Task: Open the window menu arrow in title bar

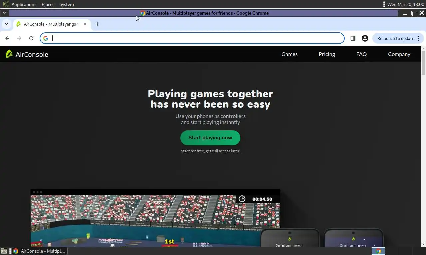Action: 4,13
